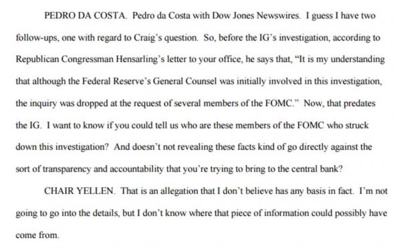Click the words Republican Congressman

click(64, 59)
